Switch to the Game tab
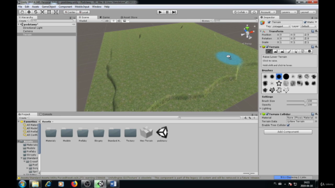Image resolution: width=335 pixels, height=188 pixels. tap(105, 17)
